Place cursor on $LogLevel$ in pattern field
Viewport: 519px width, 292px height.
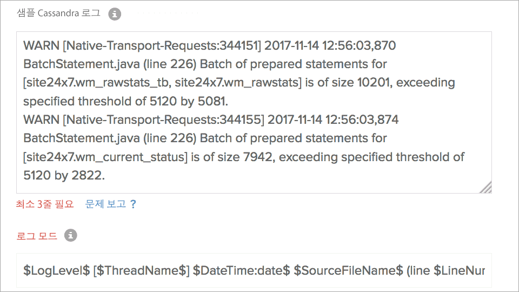[57, 270]
